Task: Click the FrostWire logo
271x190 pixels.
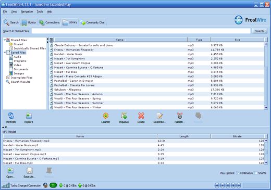Action: coord(250,20)
